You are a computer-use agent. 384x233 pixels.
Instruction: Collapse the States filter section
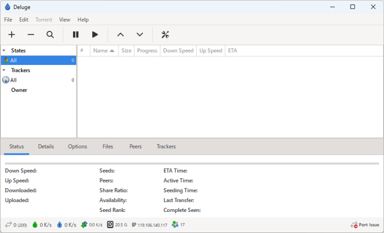4,51
